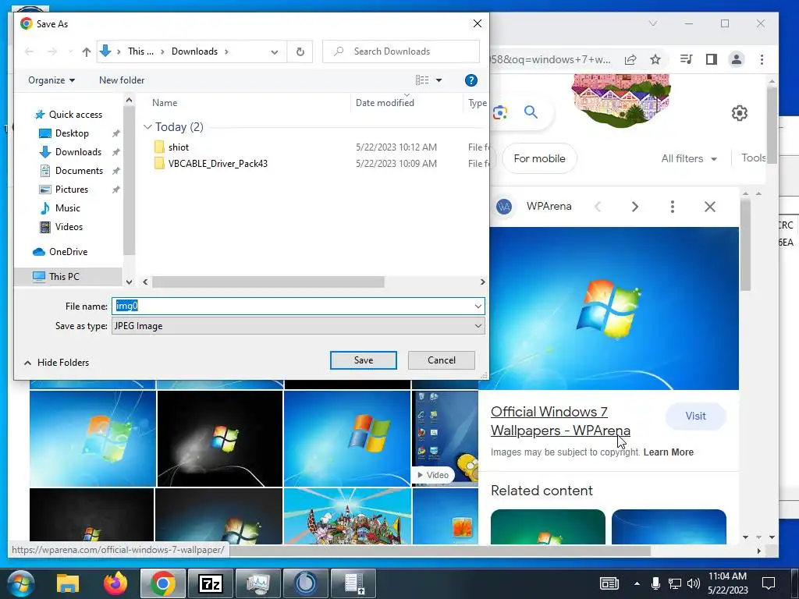Image resolution: width=799 pixels, height=599 pixels.
Task: Open File name history dropdown
Action: (x=478, y=306)
